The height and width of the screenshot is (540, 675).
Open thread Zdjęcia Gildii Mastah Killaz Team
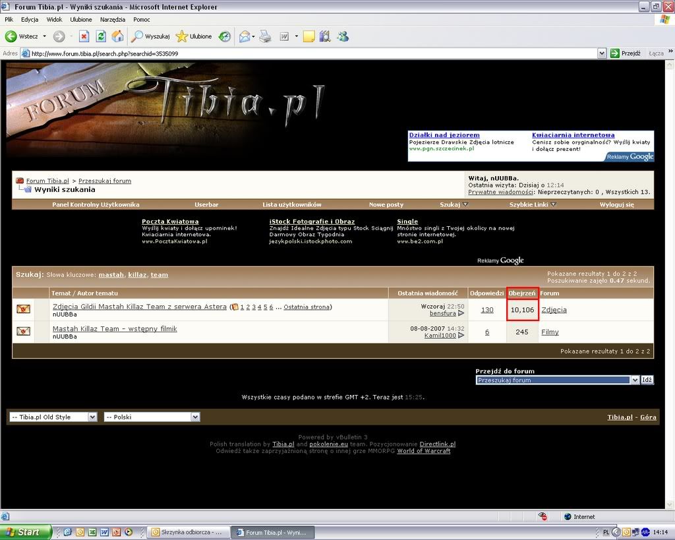click(140, 307)
